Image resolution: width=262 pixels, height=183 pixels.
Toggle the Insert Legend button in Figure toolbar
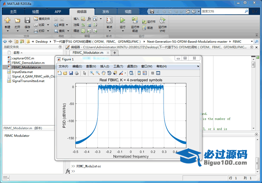point(145,73)
